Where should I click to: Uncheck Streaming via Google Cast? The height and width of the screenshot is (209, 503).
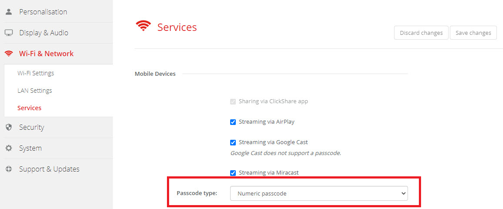(233, 142)
